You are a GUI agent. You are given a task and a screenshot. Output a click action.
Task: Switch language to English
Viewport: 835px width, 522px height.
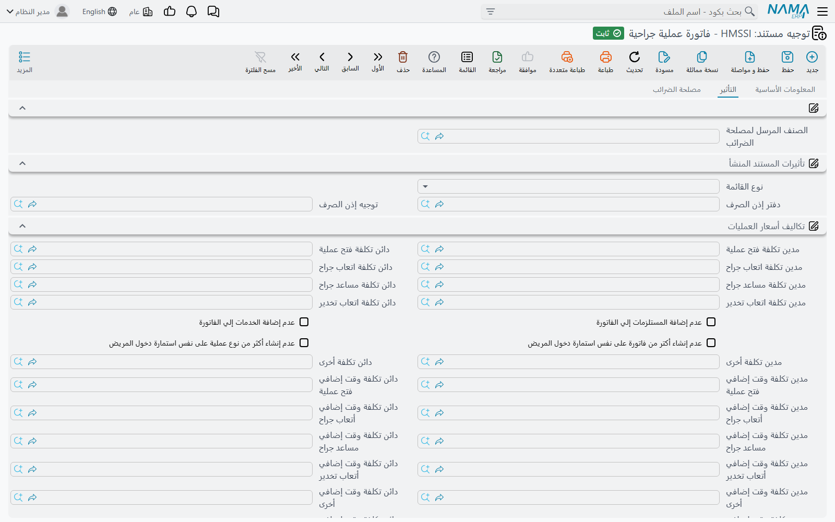click(x=99, y=11)
